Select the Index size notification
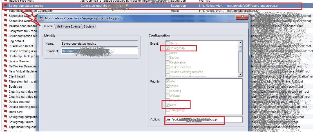Screen dimensions: 313x132 (15, 112)
